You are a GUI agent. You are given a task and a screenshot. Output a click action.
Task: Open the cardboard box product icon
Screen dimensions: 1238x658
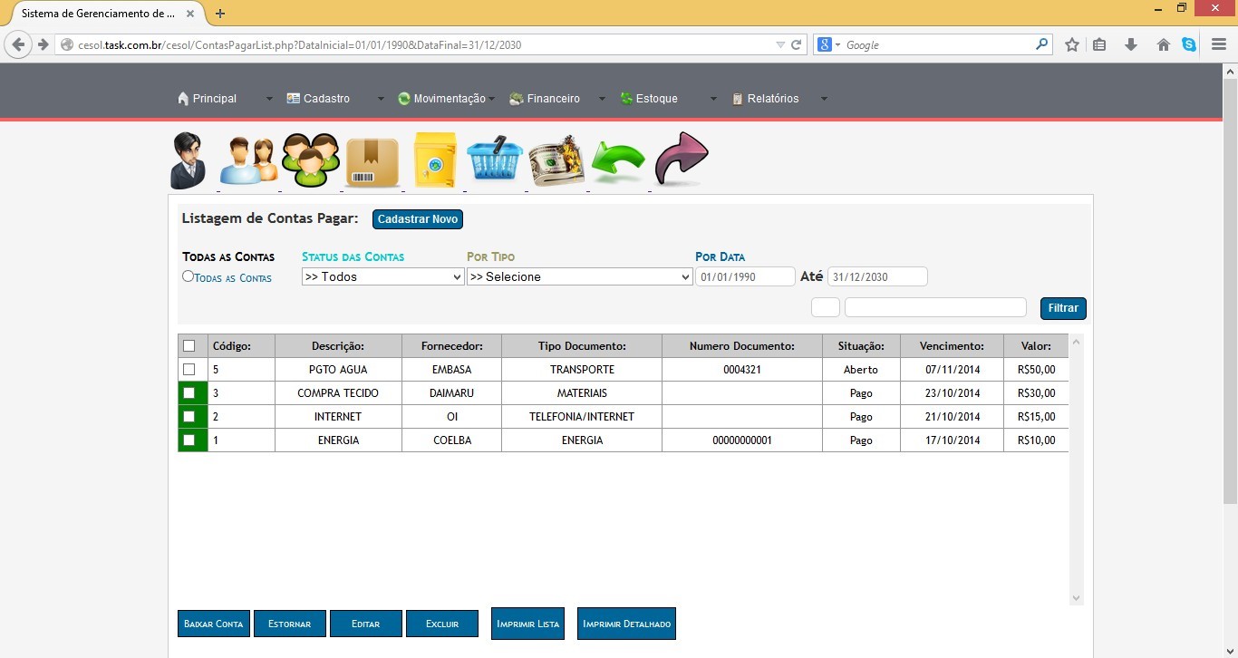[372, 162]
